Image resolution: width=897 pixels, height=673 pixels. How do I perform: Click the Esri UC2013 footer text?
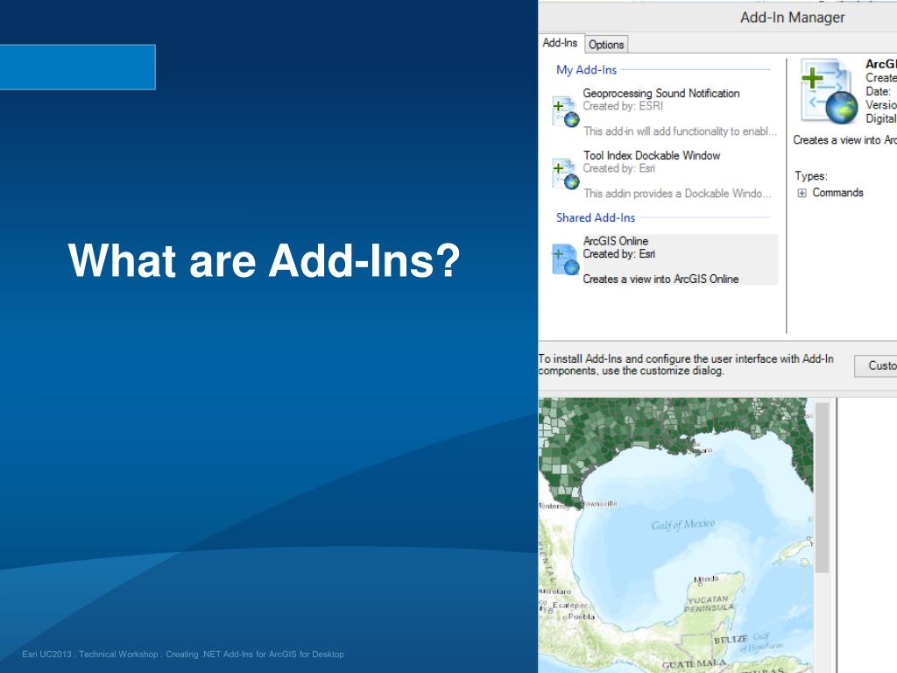[183, 654]
